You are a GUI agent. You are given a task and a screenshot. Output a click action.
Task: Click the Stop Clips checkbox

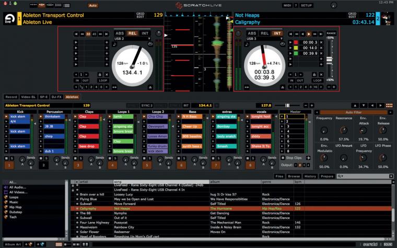click(x=283, y=158)
